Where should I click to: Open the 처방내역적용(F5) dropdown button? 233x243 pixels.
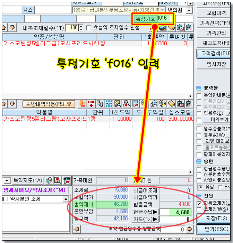click(x=49, y=103)
